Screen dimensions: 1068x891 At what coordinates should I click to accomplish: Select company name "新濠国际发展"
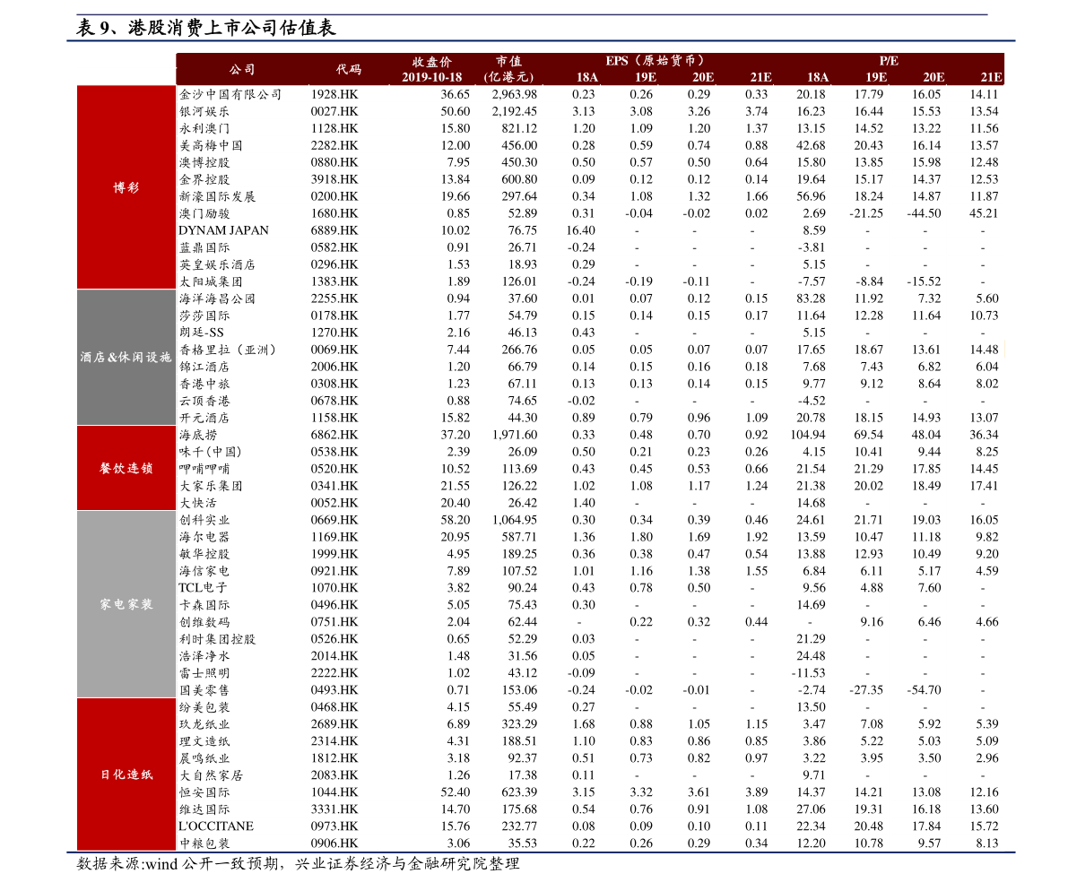coord(217,196)
